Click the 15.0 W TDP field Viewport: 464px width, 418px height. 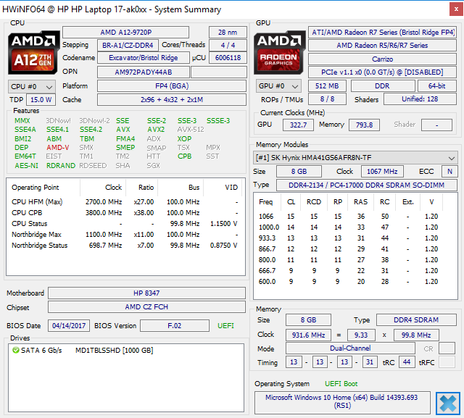[x=41, y=100]
